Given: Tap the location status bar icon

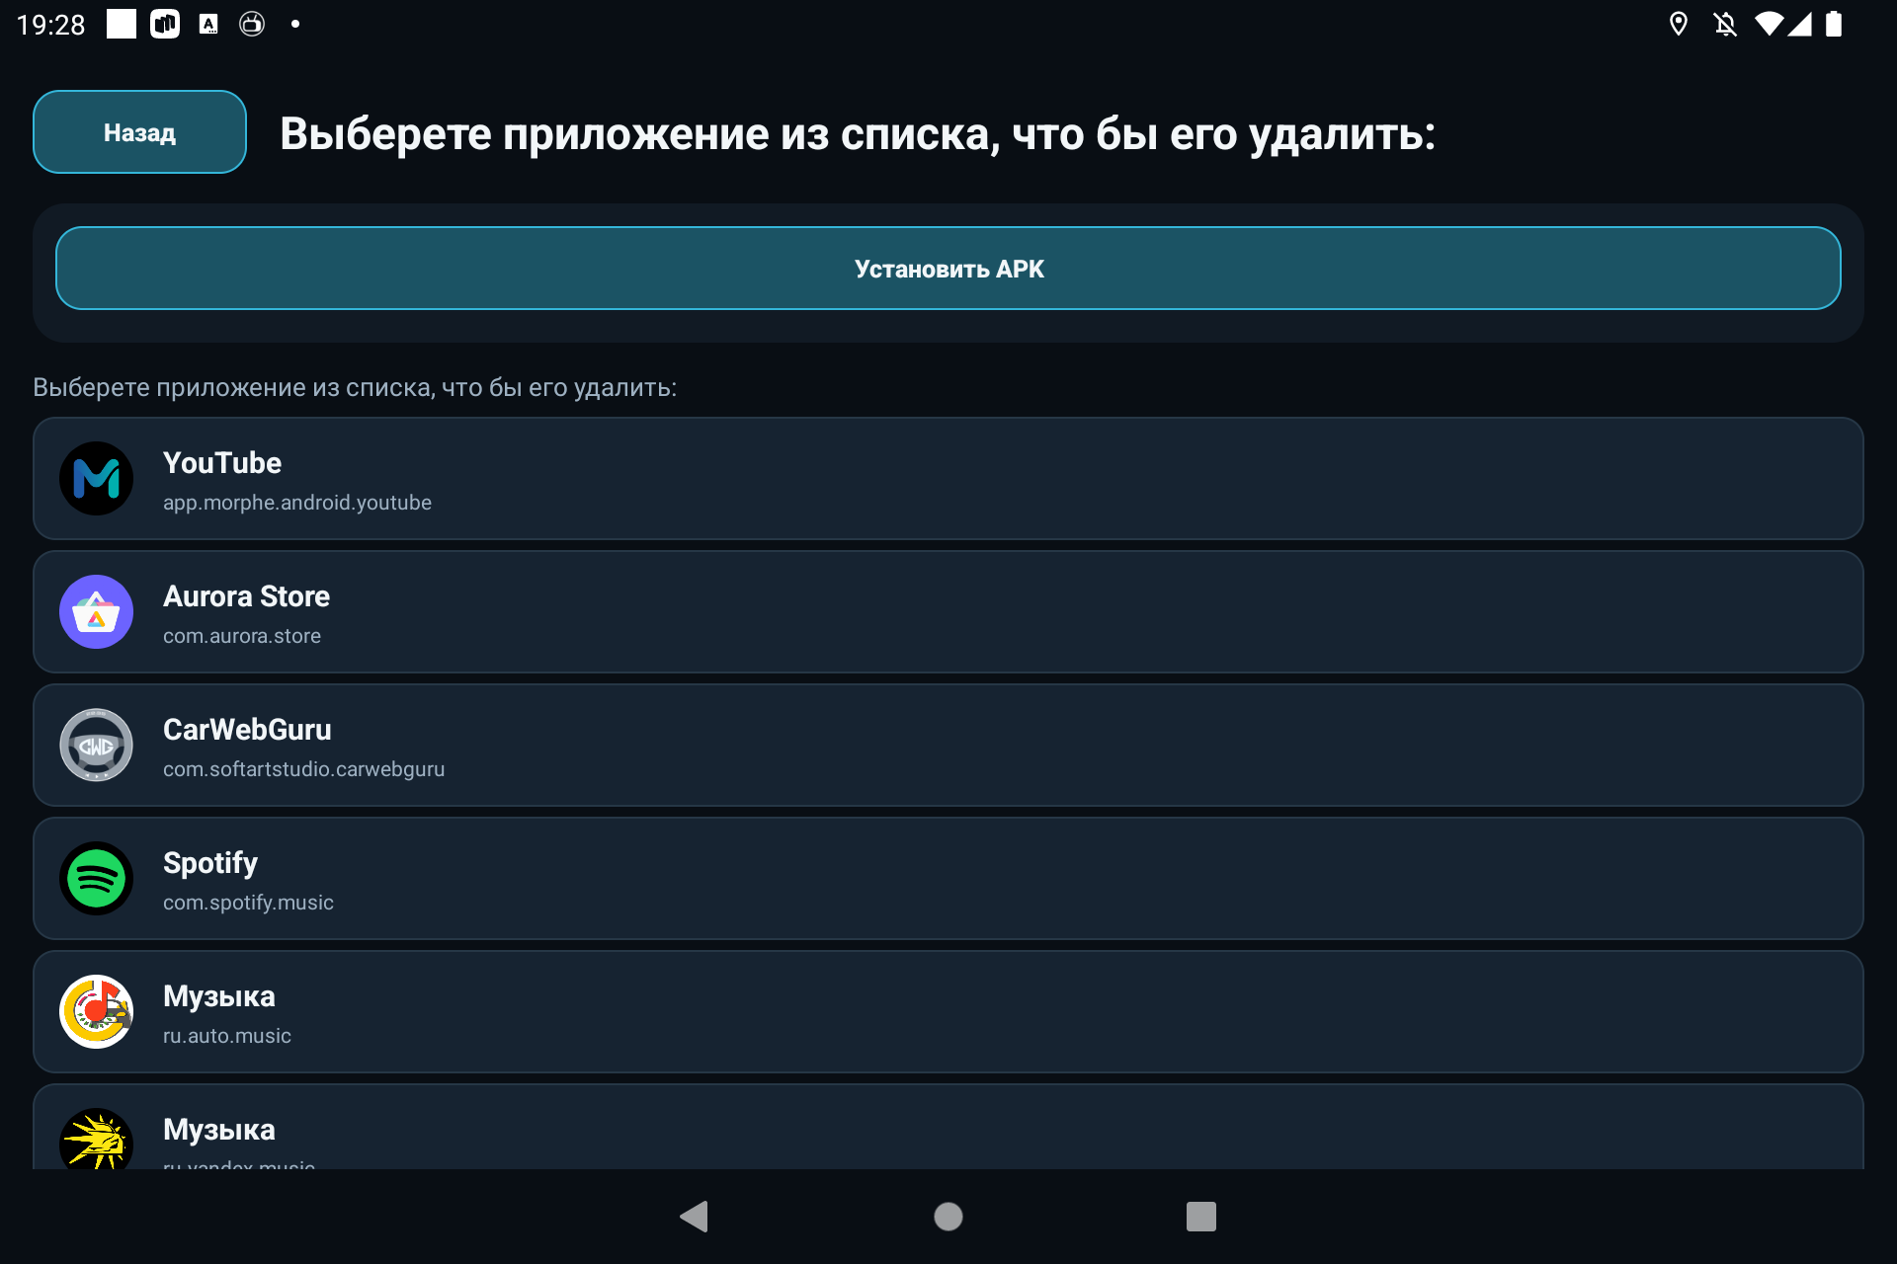Looking at the screenshot, I should [1679, 24].
